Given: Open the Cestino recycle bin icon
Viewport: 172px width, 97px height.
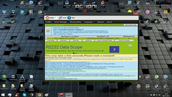Looking at the screenshot, I should [x=13, y=13].
